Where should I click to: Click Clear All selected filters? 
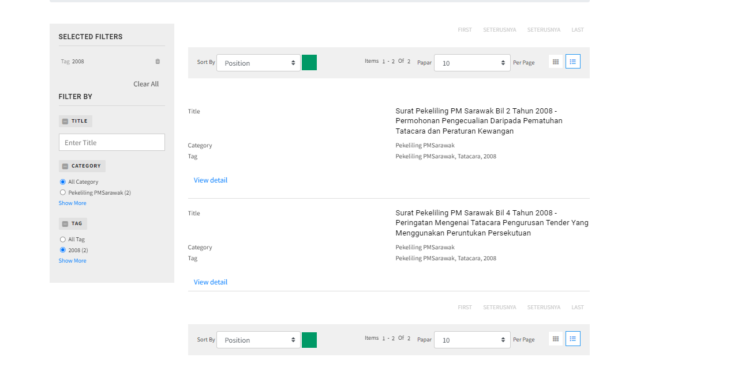(146, 84)
